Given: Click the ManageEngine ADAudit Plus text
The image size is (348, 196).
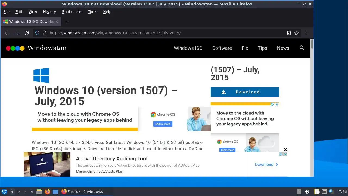Looking at the screenshot, I should point(99,171).
